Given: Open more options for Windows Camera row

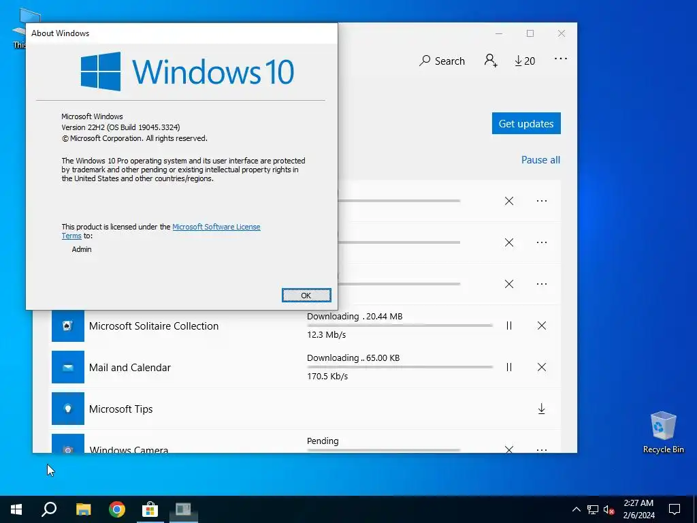Looking at the screenshot, I should pyautogui.click(x=541, y=449).
